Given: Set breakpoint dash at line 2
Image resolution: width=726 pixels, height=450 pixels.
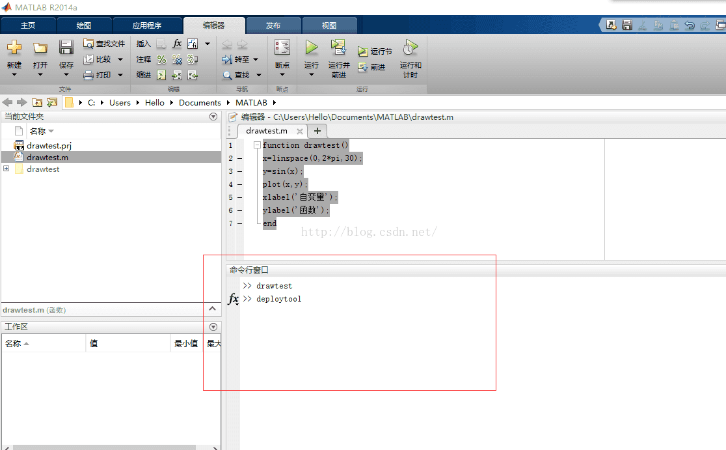Looking at the screenshot, I should click(240, 158).
